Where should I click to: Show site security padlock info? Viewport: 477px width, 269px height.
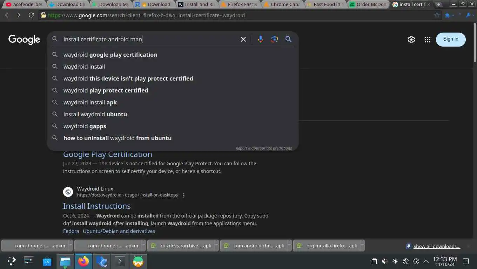43,15
